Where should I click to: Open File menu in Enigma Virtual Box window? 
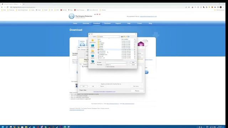click(79, 50)
